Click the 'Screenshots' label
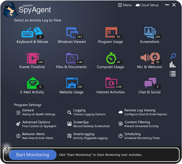Screen dimensions: 182x164 coord(150,42)
